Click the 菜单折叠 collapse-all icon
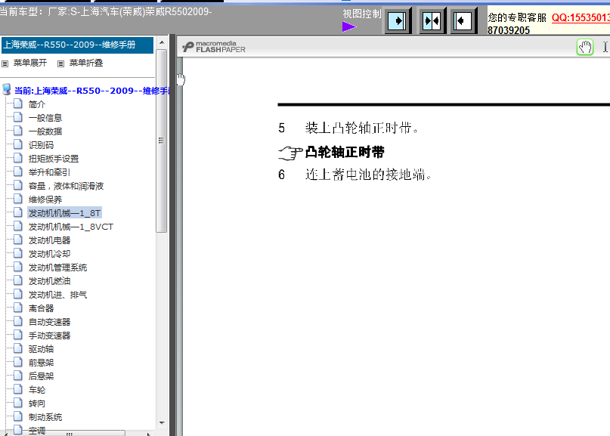 click(x=60, y=63)
